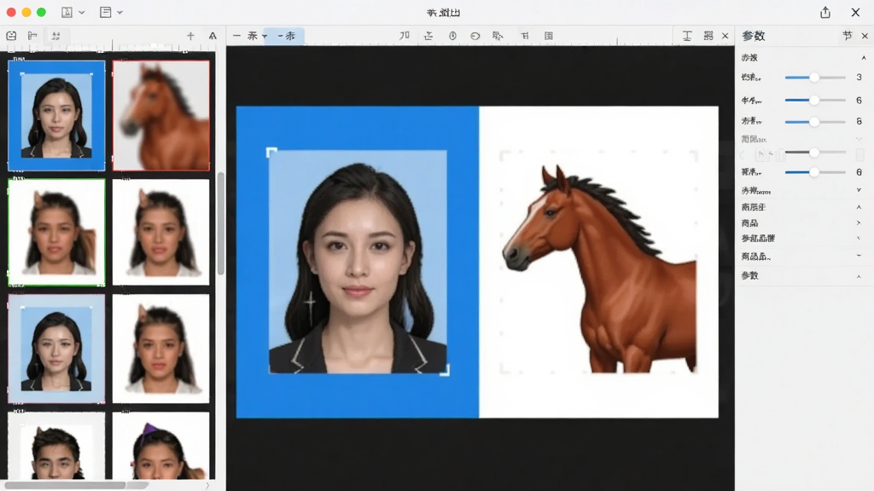Click the clock icon in the canvas toolbar
Screen dimensions: 874x491
coord(452,36)
